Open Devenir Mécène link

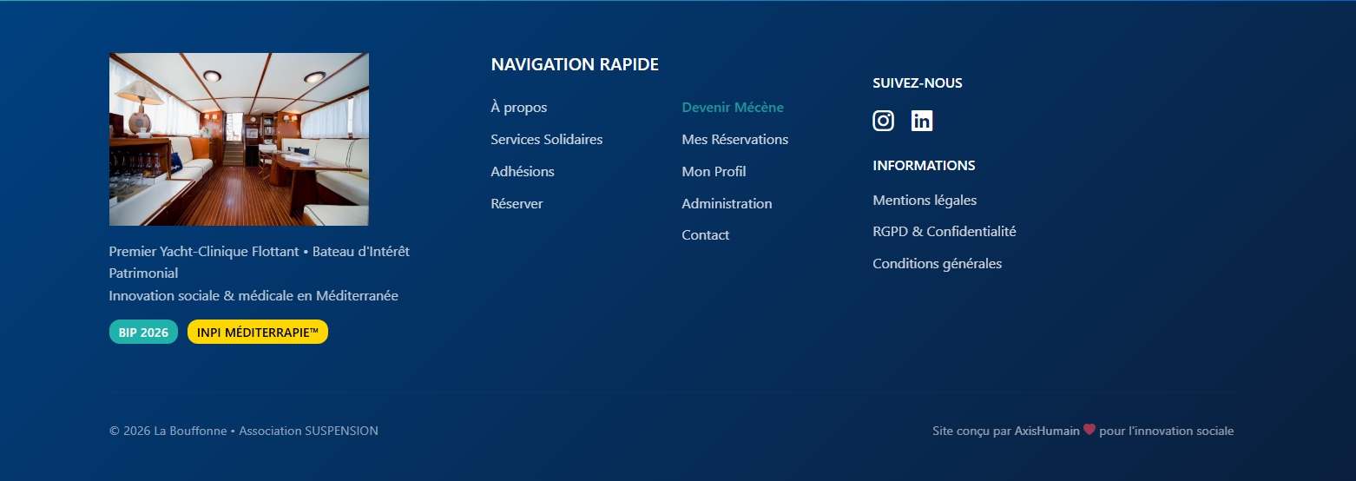[x=733, y=108]
